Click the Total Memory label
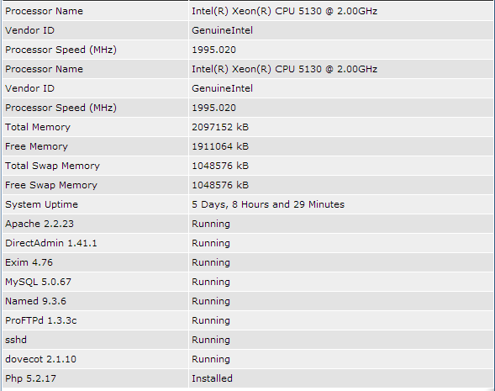495x391 pixels. click(x=38, y=127)
